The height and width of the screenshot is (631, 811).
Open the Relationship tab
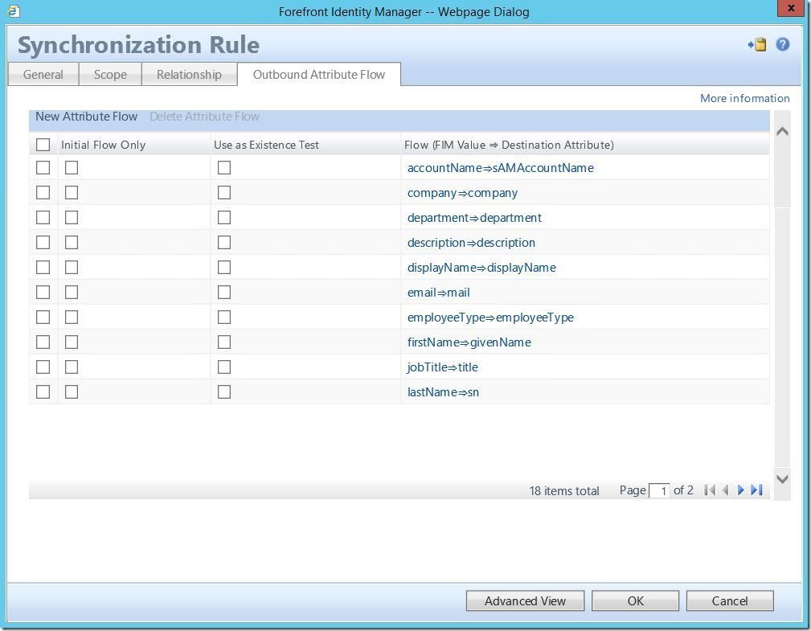(190, 75)
